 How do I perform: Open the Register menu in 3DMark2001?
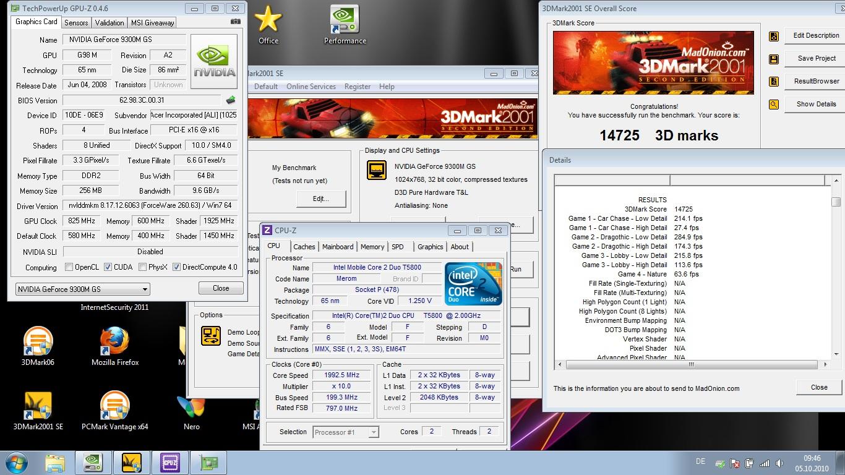click(358, 87)
